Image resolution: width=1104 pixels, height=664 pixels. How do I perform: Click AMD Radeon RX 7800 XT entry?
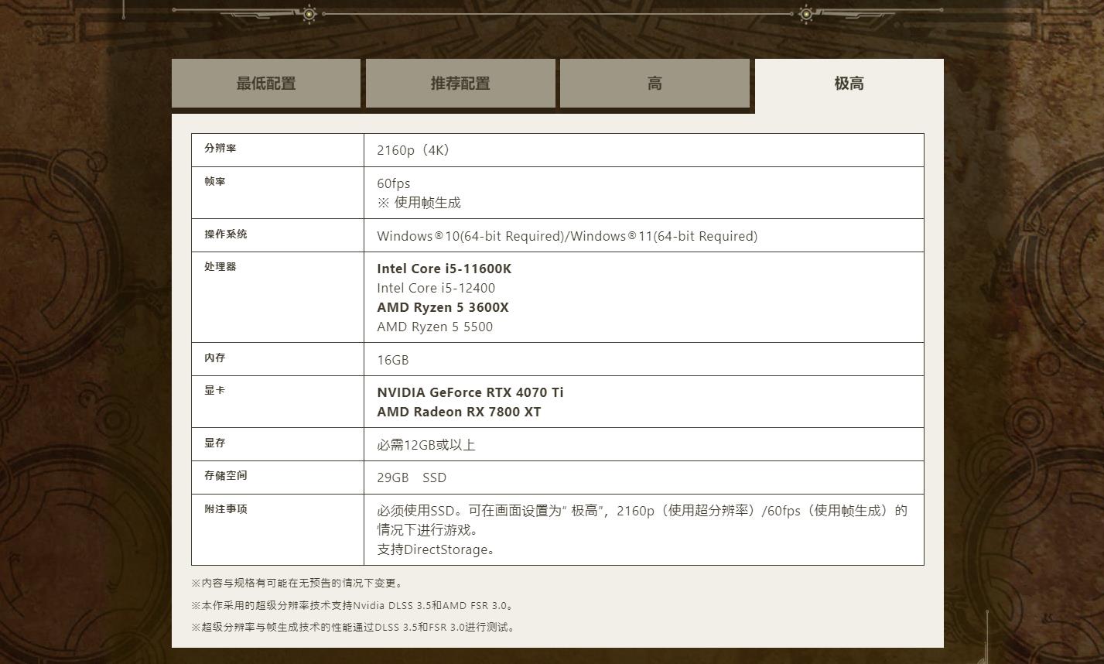459,412
